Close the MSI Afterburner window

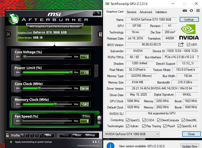pos(99,13)
